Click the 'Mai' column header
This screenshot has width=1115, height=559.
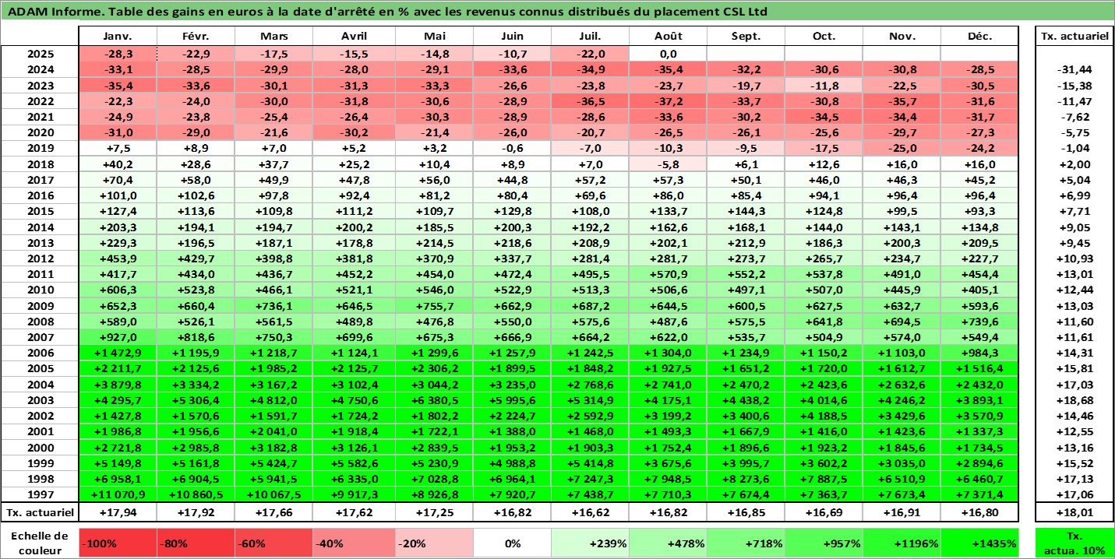click(435, 36)
